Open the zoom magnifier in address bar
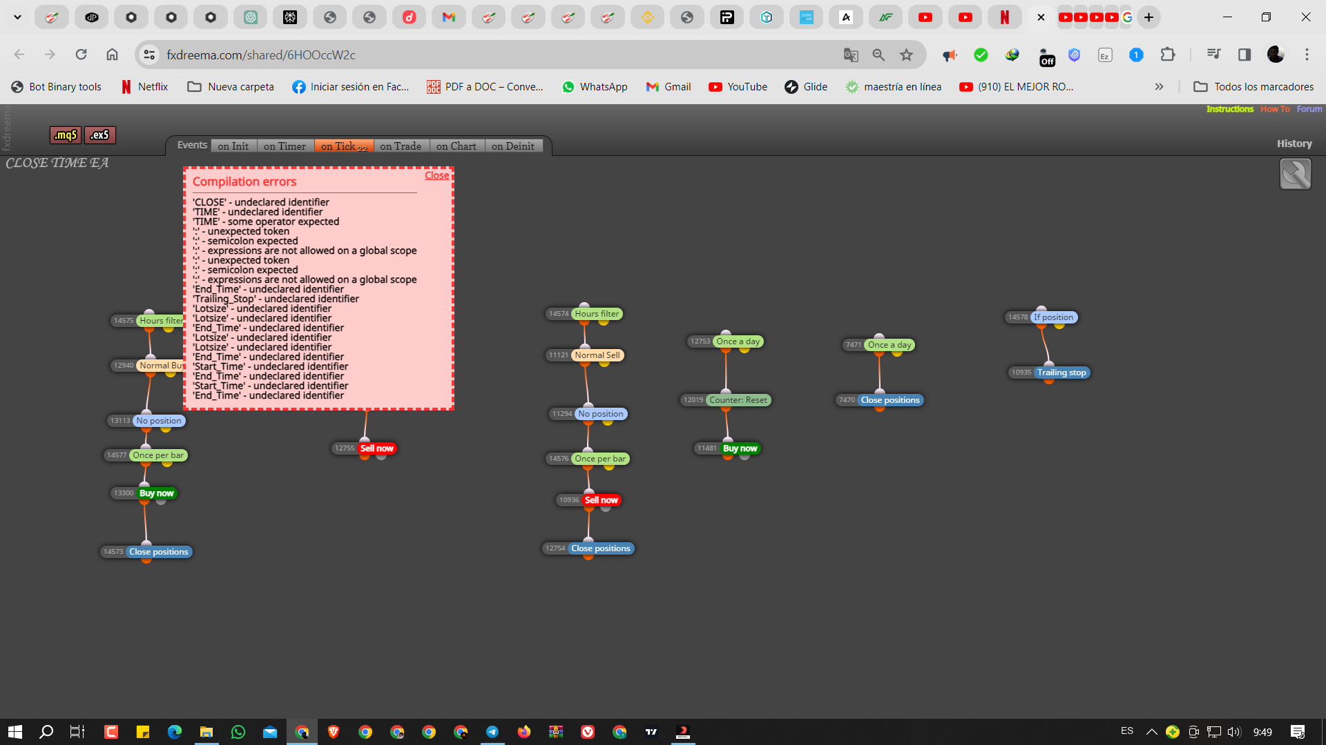 pyautogui.click(x=878, y=54)
